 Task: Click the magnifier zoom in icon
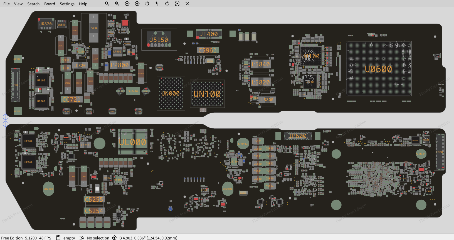[117, 4]
